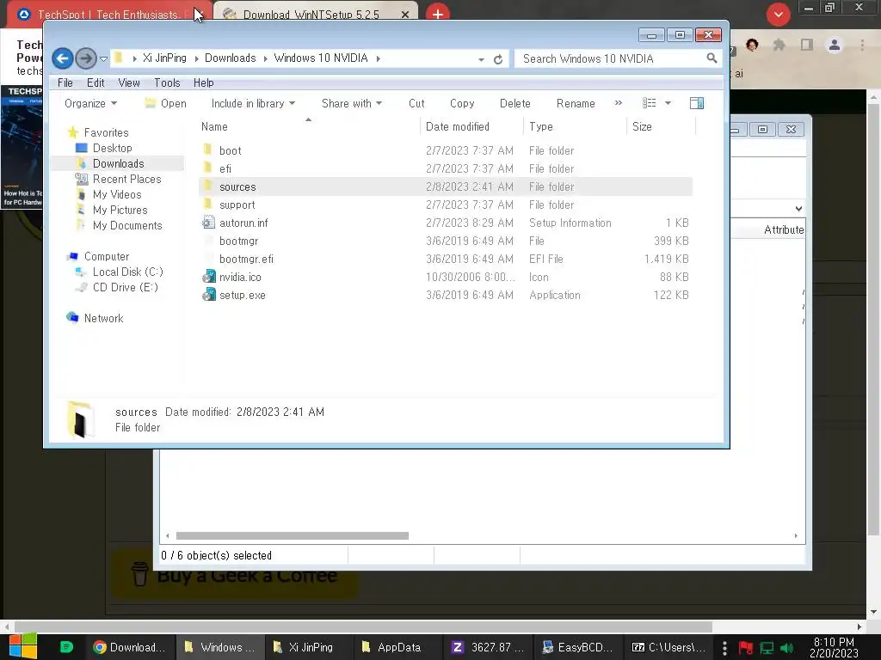
Task: Expand Include in library dropdown
Action: point(253,103)
